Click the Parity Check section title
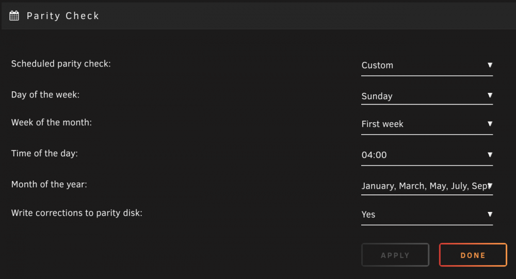The width and height of the screenshot is (516, 279). [63, 16]
